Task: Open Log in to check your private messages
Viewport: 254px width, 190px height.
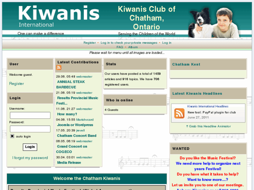Action: pyautogui.click(x=129, y=43)
